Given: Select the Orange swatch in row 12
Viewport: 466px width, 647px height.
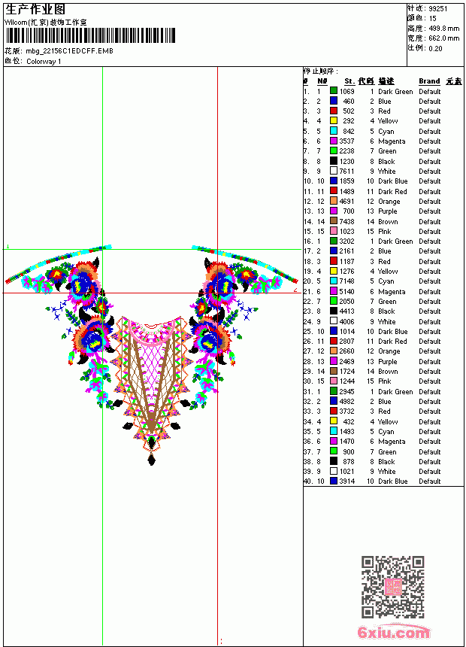Looking at the screenshot, I should click(x=334, y=201).
